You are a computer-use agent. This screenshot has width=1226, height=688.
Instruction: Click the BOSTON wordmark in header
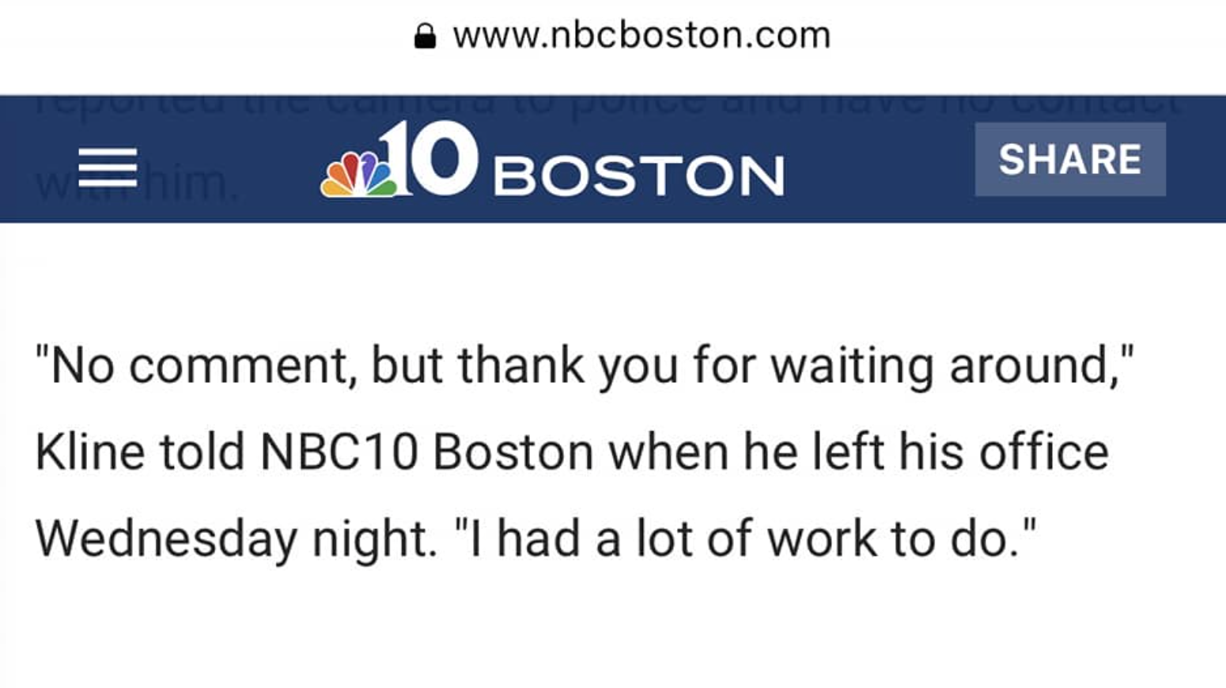point(638,176)
